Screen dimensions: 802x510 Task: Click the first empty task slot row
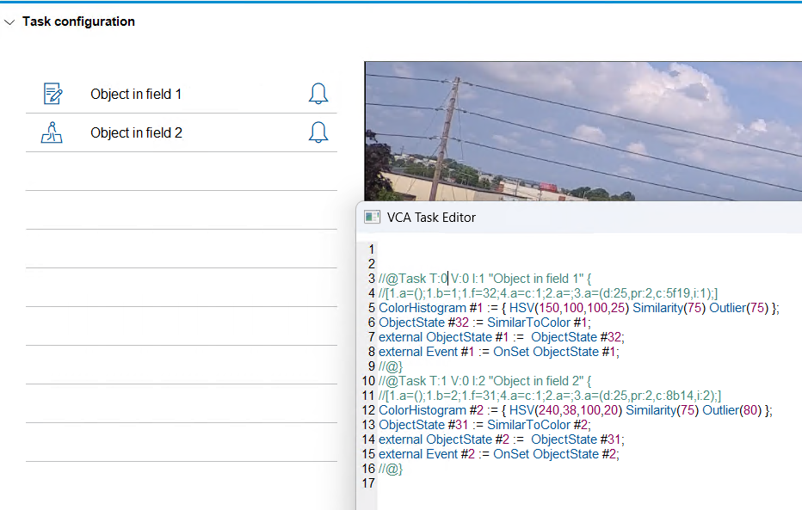tap(181, 171)
